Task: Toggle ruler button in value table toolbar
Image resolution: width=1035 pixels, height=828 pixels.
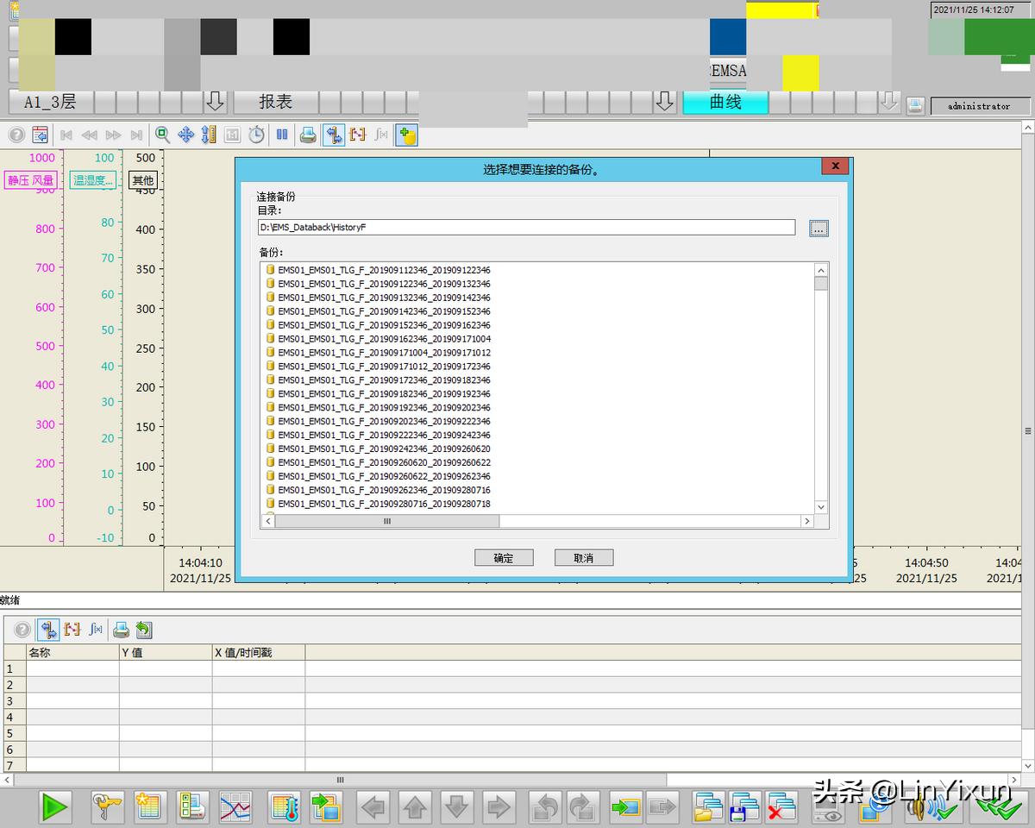Action: tap(48, 630)
